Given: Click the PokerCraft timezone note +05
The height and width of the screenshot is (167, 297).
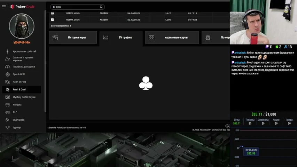Looking at the screenshot, I should tap(67, 128).
